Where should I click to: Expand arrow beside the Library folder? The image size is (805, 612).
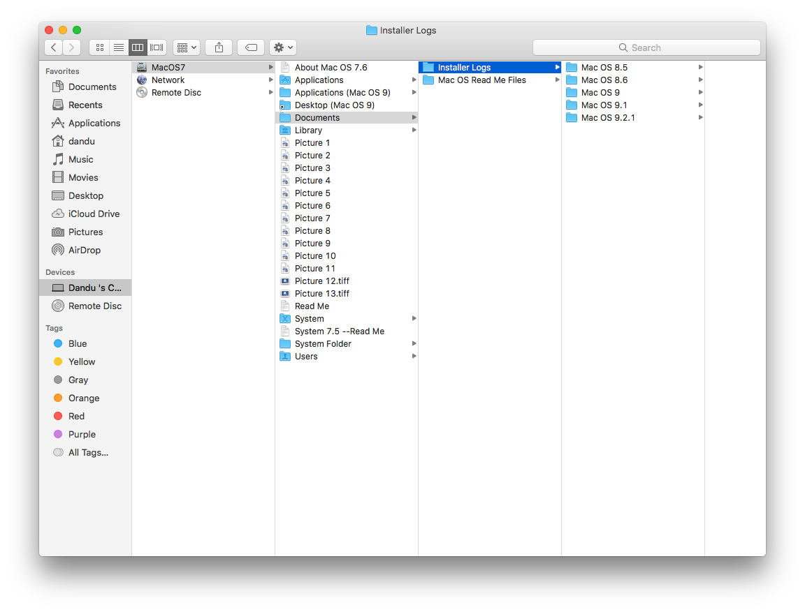414,130
